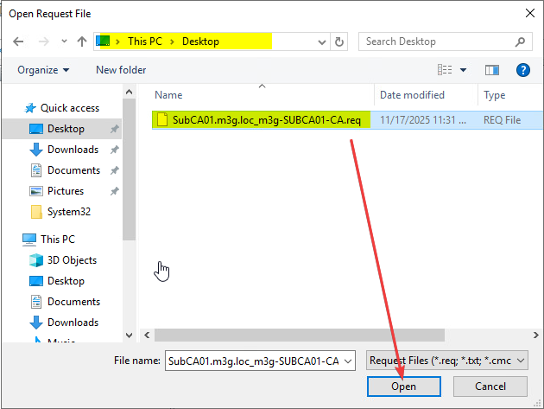The image size is (544, 409).
Task: Sort by the Date modified column
Action: 412,95
